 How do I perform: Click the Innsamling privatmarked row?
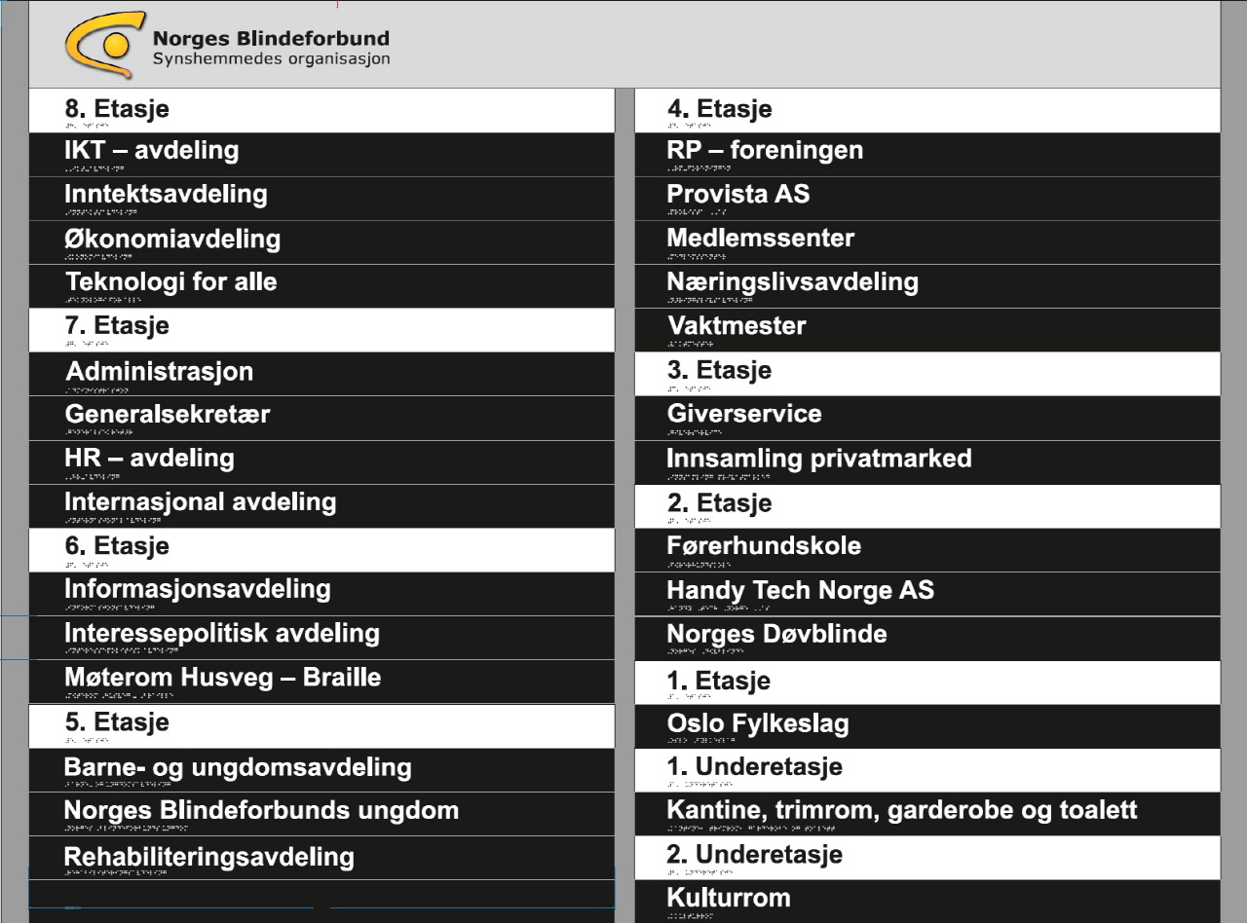[927, 462]
